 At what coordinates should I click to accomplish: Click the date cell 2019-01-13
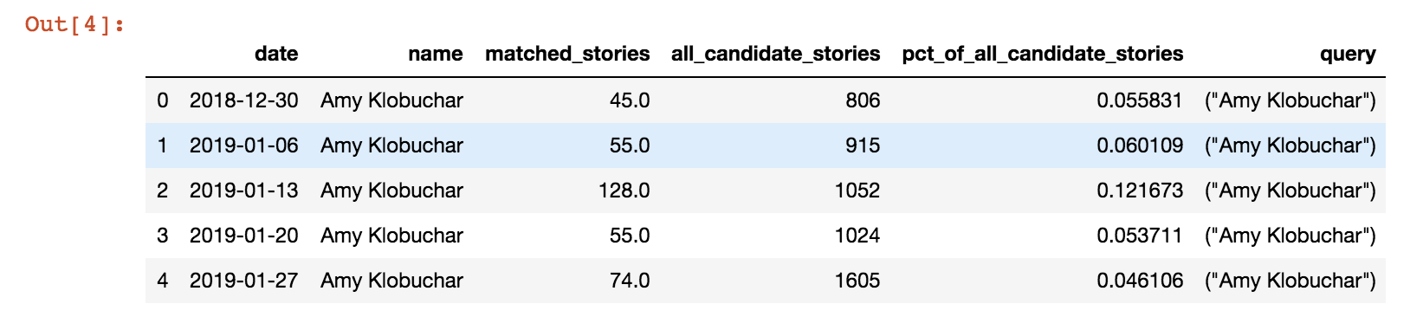point(244,191)
